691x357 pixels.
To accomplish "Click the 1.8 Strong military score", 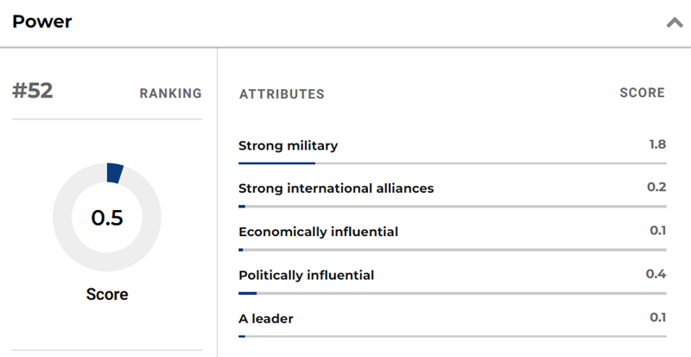I will pyautogui.click(x=657, y=144).
